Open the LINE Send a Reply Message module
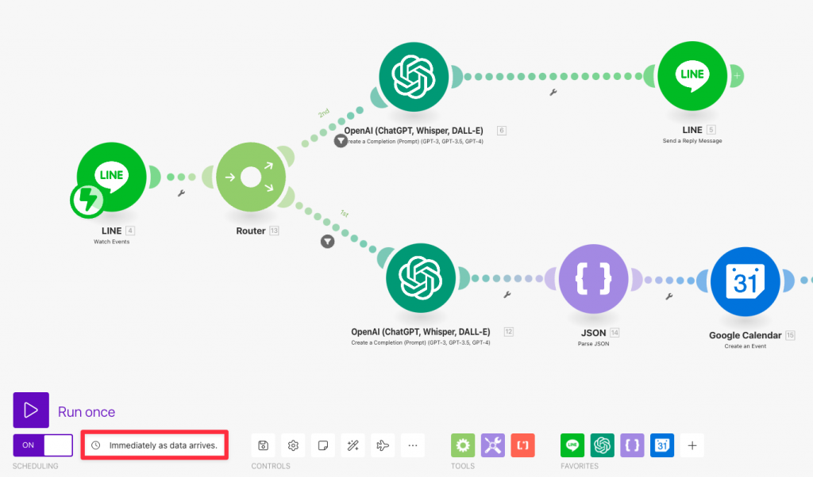Viewport: 813px width, 477px height. click(692, 76)
